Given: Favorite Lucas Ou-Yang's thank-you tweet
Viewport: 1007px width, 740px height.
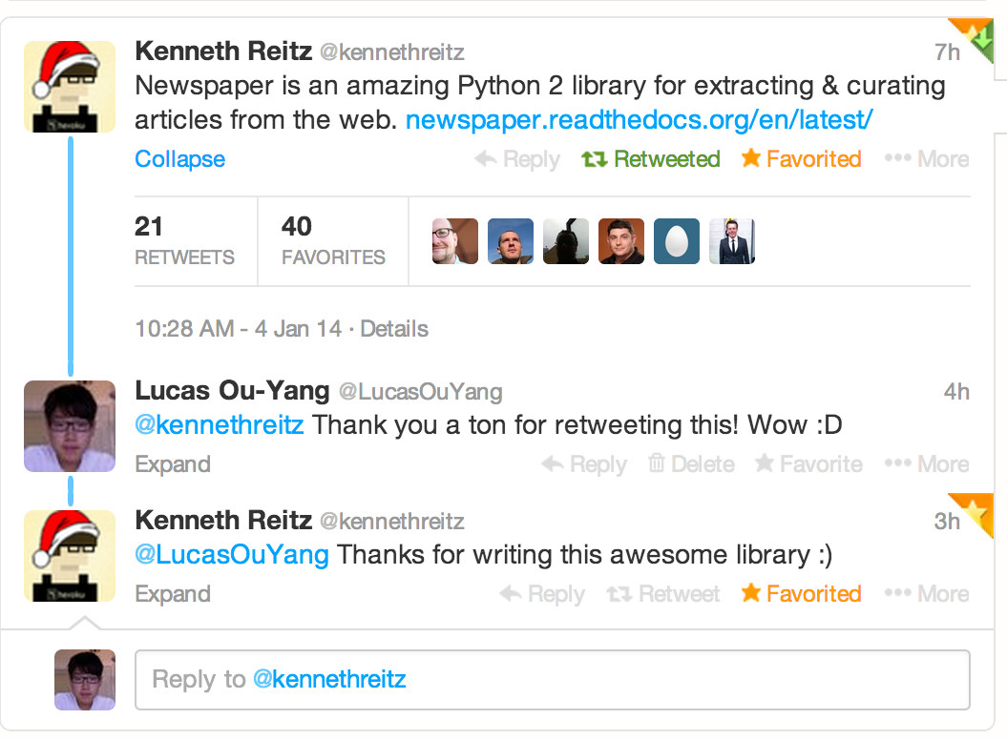Looking at the screenshot, I should coord(808,463).
